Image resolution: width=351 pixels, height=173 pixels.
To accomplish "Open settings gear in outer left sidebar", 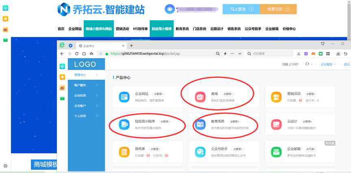I will click(6, 166).
